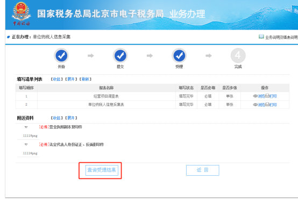Select 填写完毕 status in row 1
The width and height of the screenshot is (298, 200).
186,96
